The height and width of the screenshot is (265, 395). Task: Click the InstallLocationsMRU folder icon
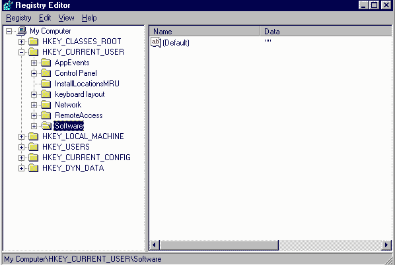tap(46, 84)
